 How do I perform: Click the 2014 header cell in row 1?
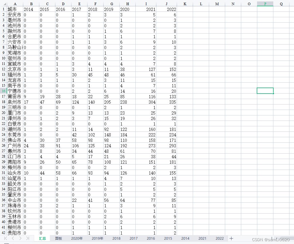click(31, 9)
